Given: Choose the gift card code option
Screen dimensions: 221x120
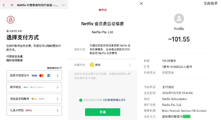Looking at the screenshot, I should 34,110.
